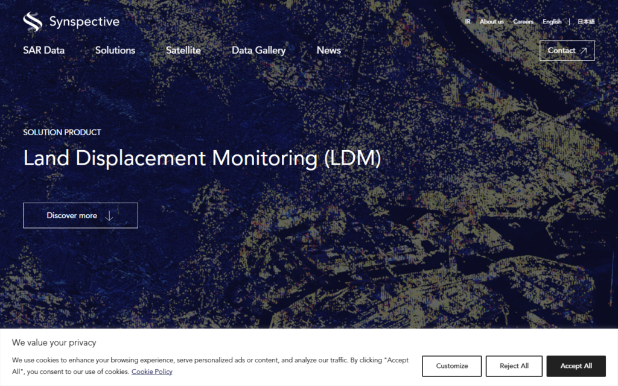The image size is (618, 386).
Task: Click the Synspective S-shaped logo icon
Action: tap(33, 22)
